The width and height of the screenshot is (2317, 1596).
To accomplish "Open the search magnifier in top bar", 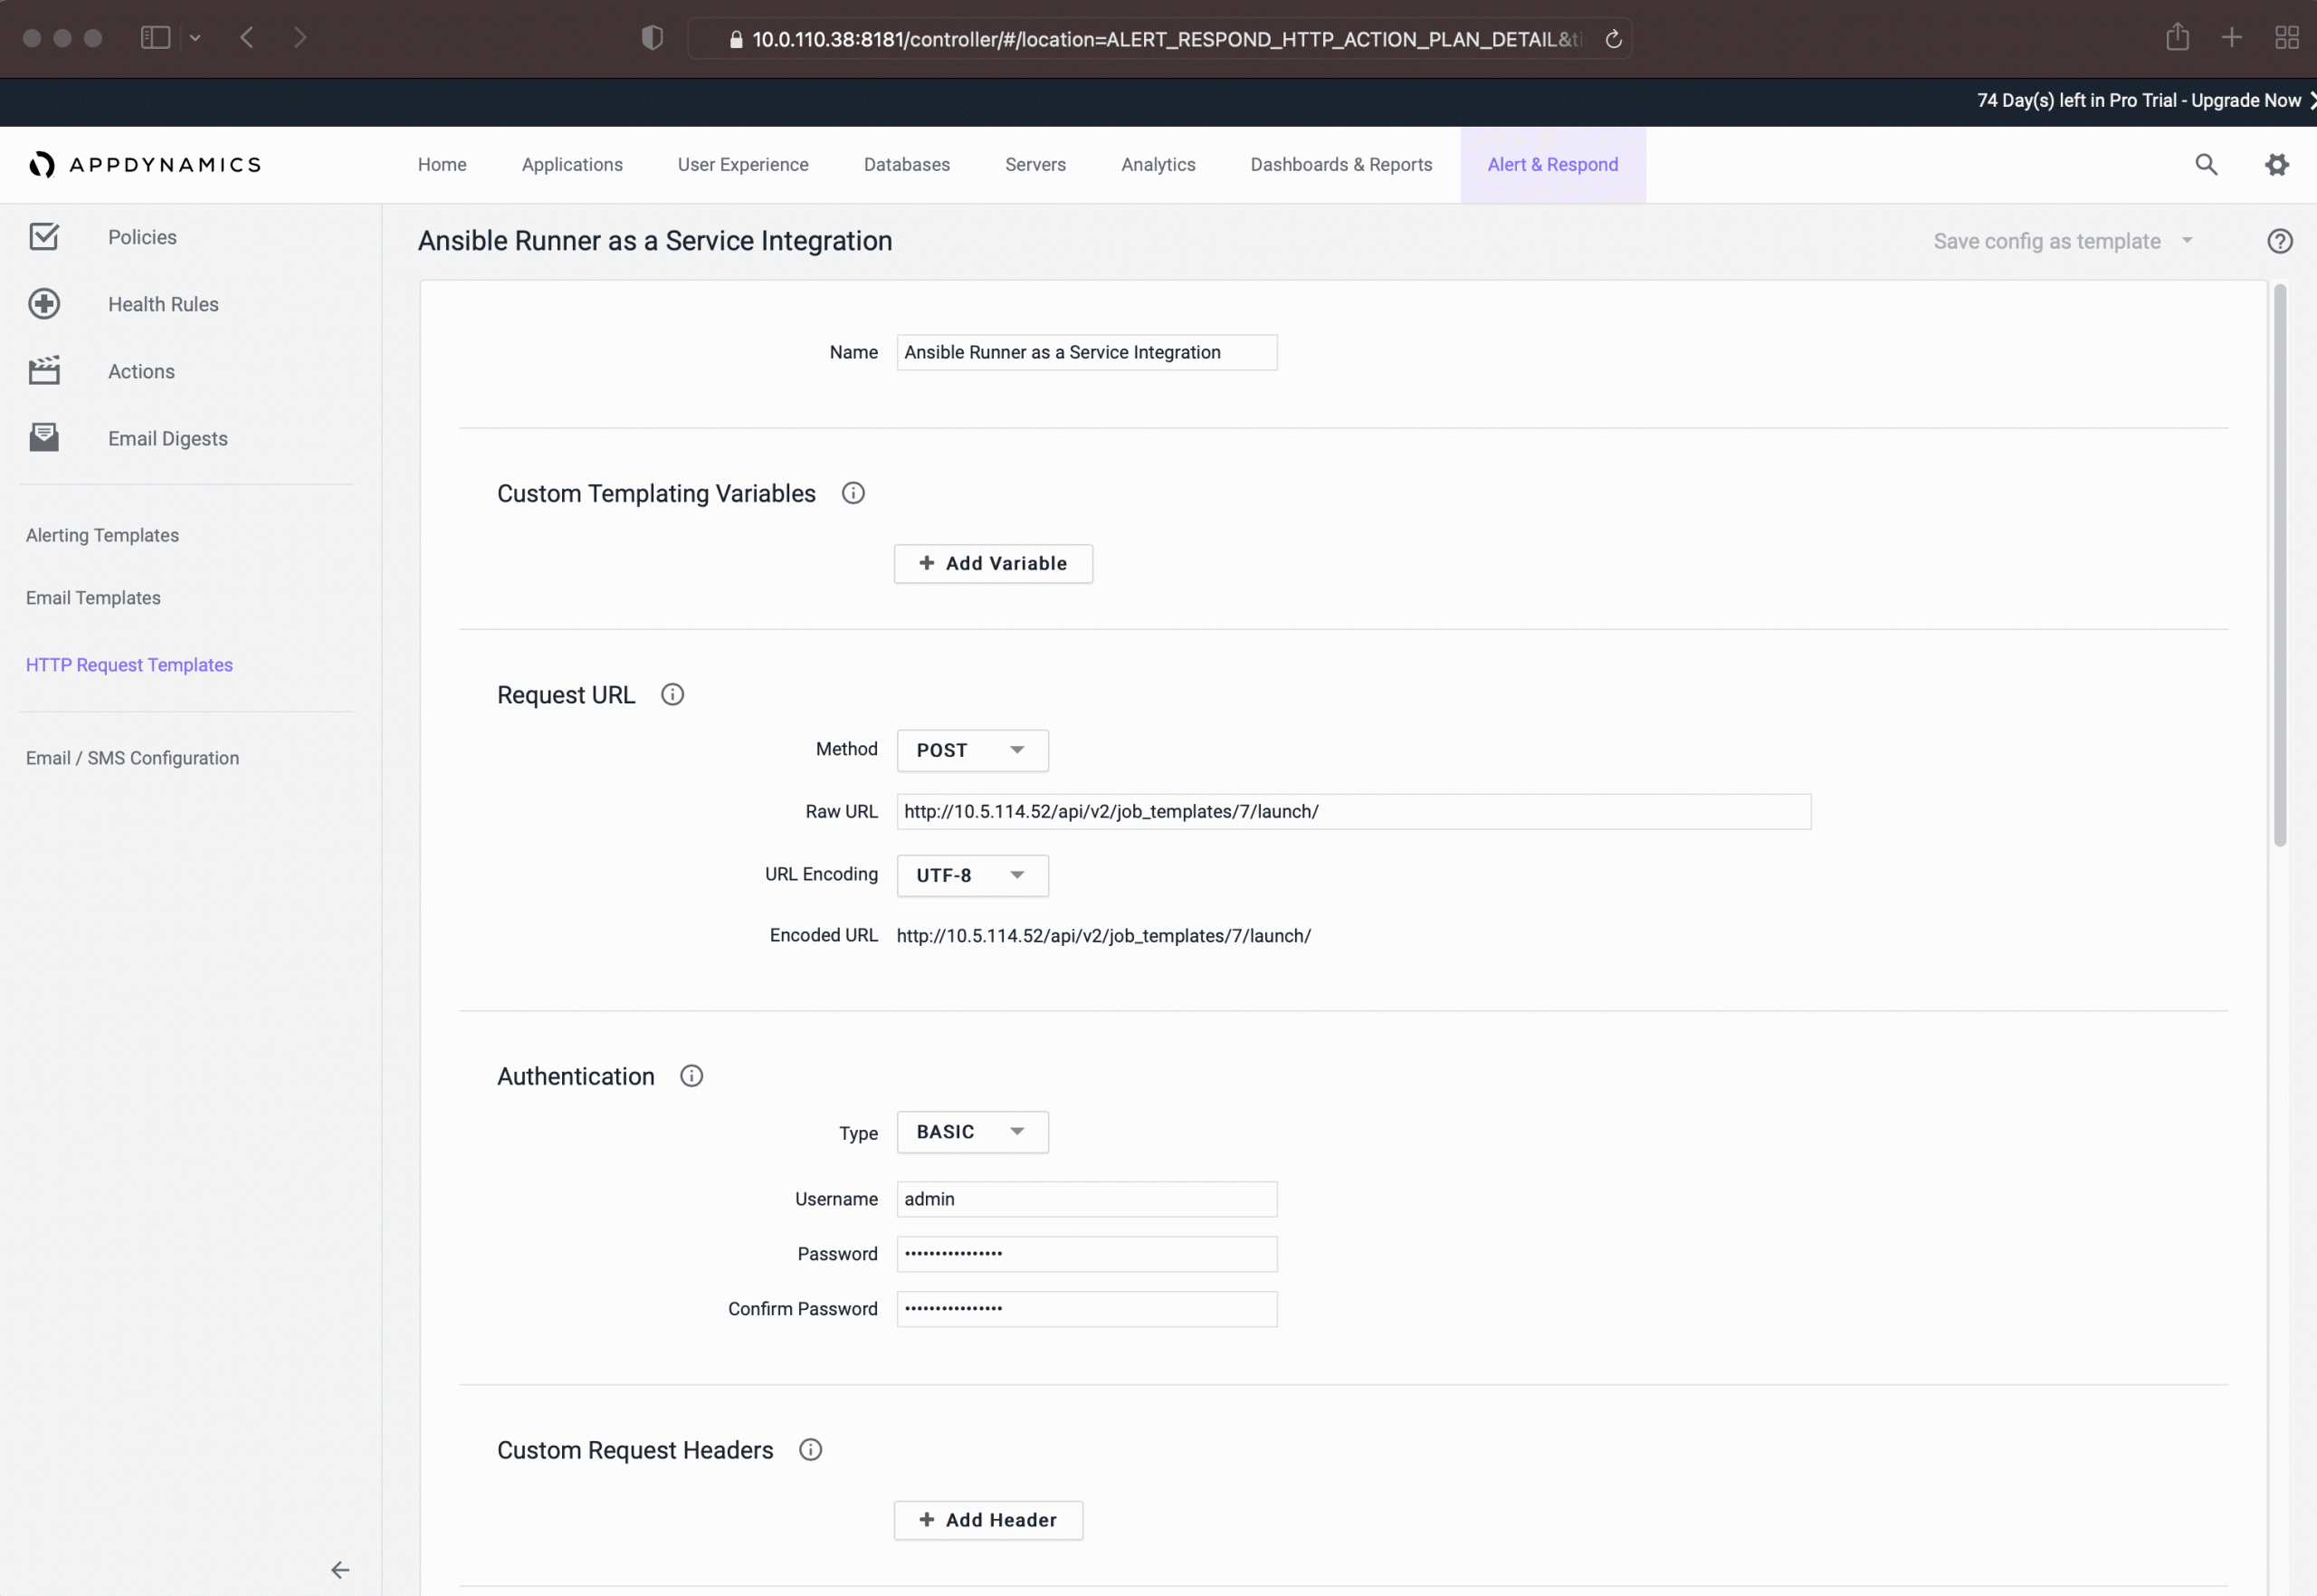I will [x=2205, y=165].
